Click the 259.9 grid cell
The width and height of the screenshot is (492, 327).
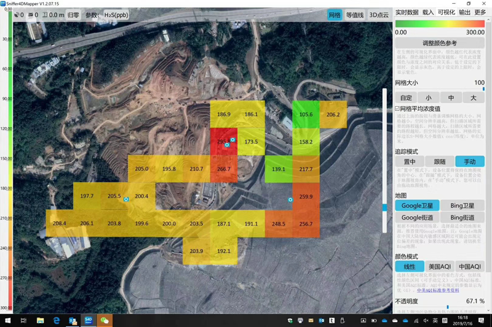click(306, 196)
